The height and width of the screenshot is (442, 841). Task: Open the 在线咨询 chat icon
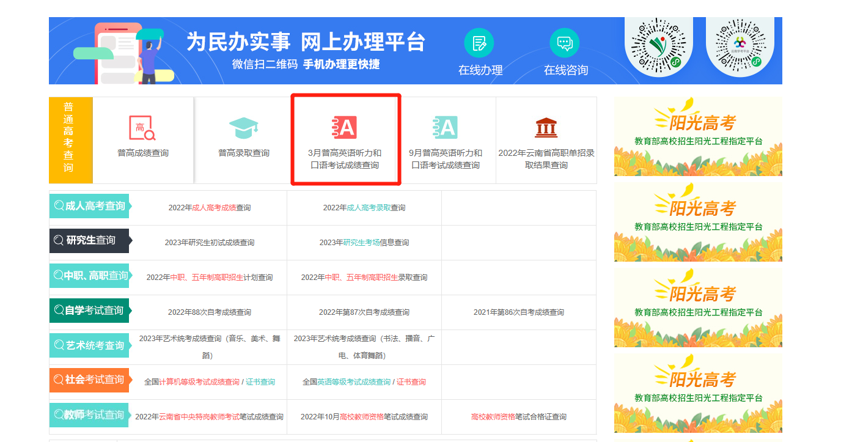pyautogui.click(x=565, y=43)
